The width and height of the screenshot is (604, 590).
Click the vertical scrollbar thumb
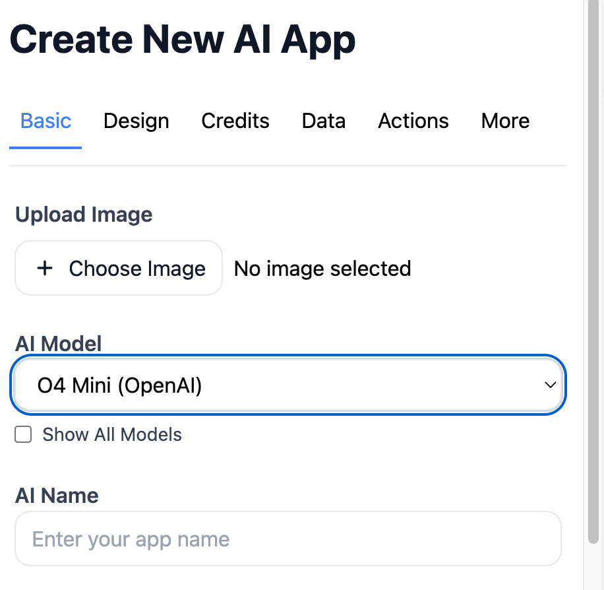(x=594, y=264)
